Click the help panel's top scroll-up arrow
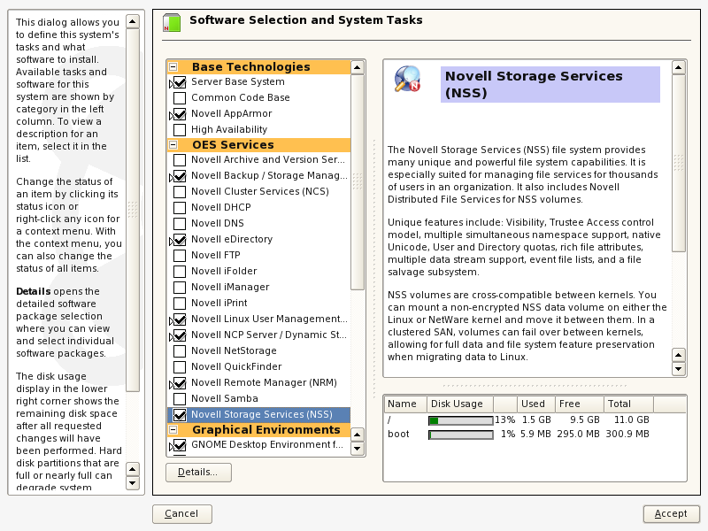708x531 pixels. click(133, 21)
